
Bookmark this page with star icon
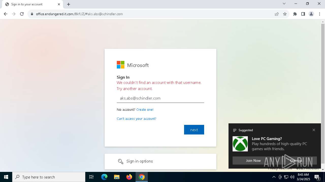[285, 14]
